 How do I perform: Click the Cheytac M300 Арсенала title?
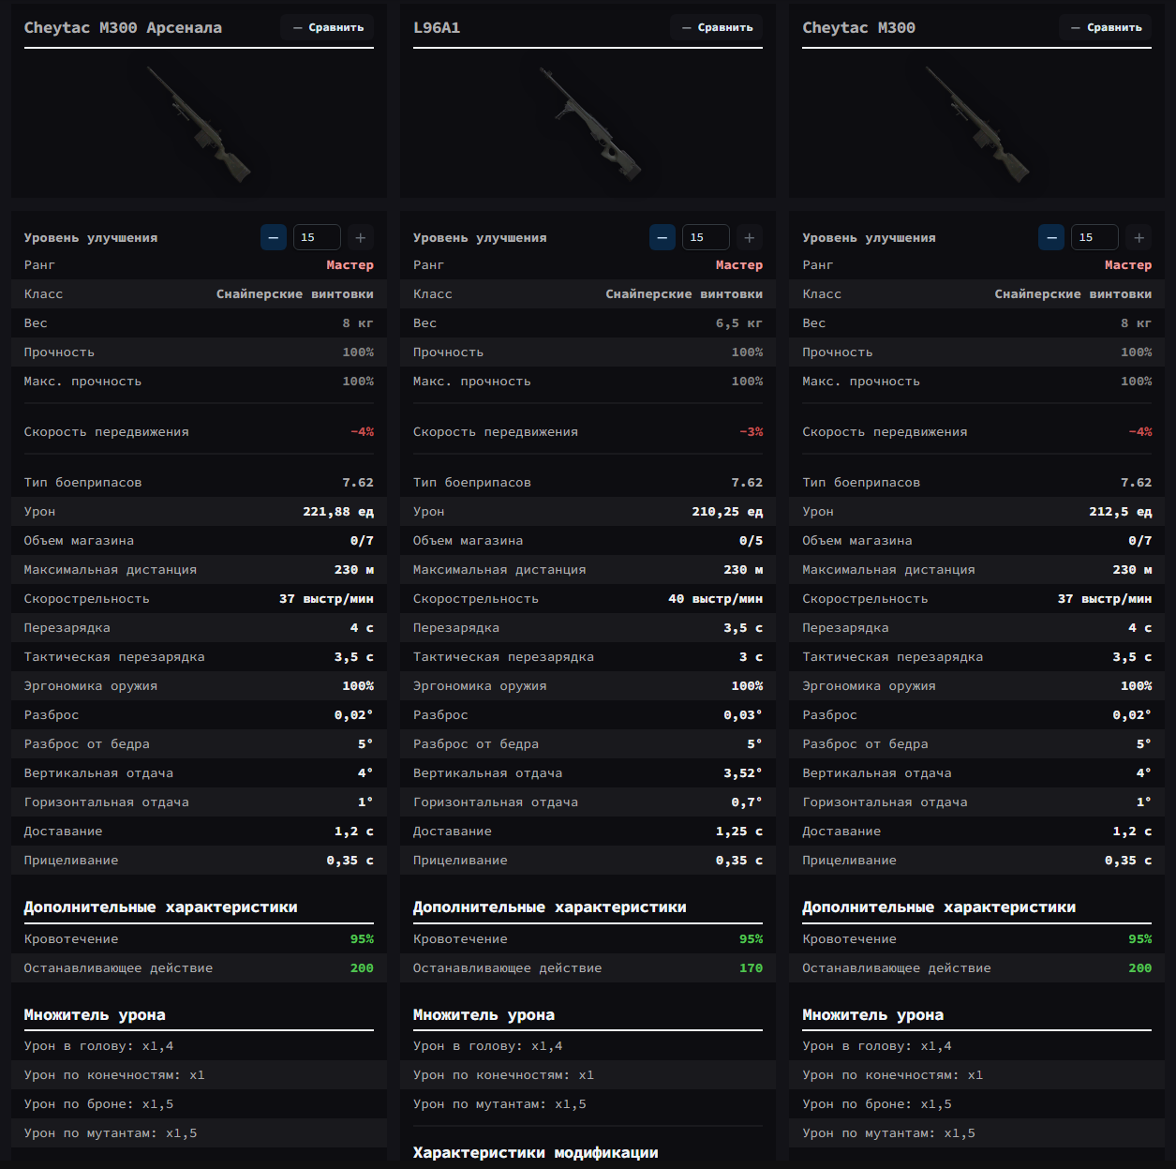coord(123,28)
